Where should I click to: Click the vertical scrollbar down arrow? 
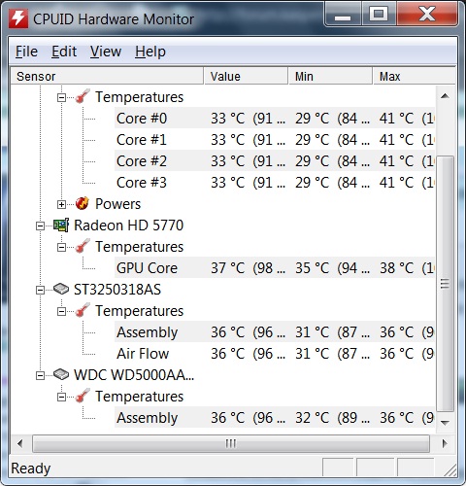click(445, 423)
